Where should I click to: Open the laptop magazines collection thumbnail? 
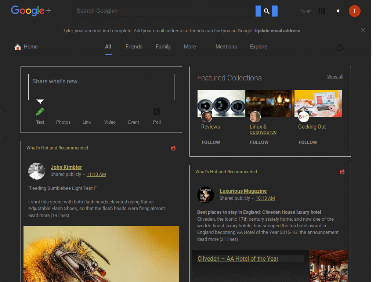318,103
